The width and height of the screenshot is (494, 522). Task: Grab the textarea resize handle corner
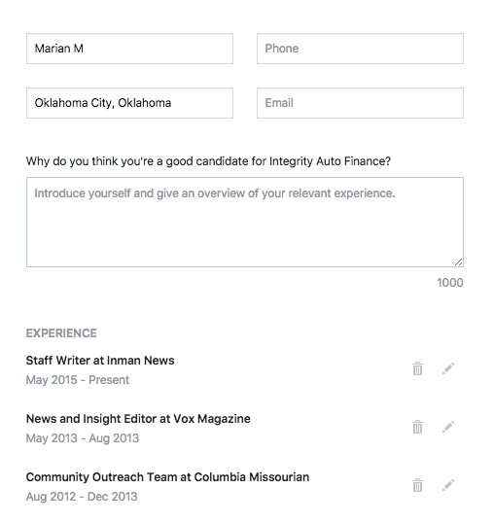(458, 262)
